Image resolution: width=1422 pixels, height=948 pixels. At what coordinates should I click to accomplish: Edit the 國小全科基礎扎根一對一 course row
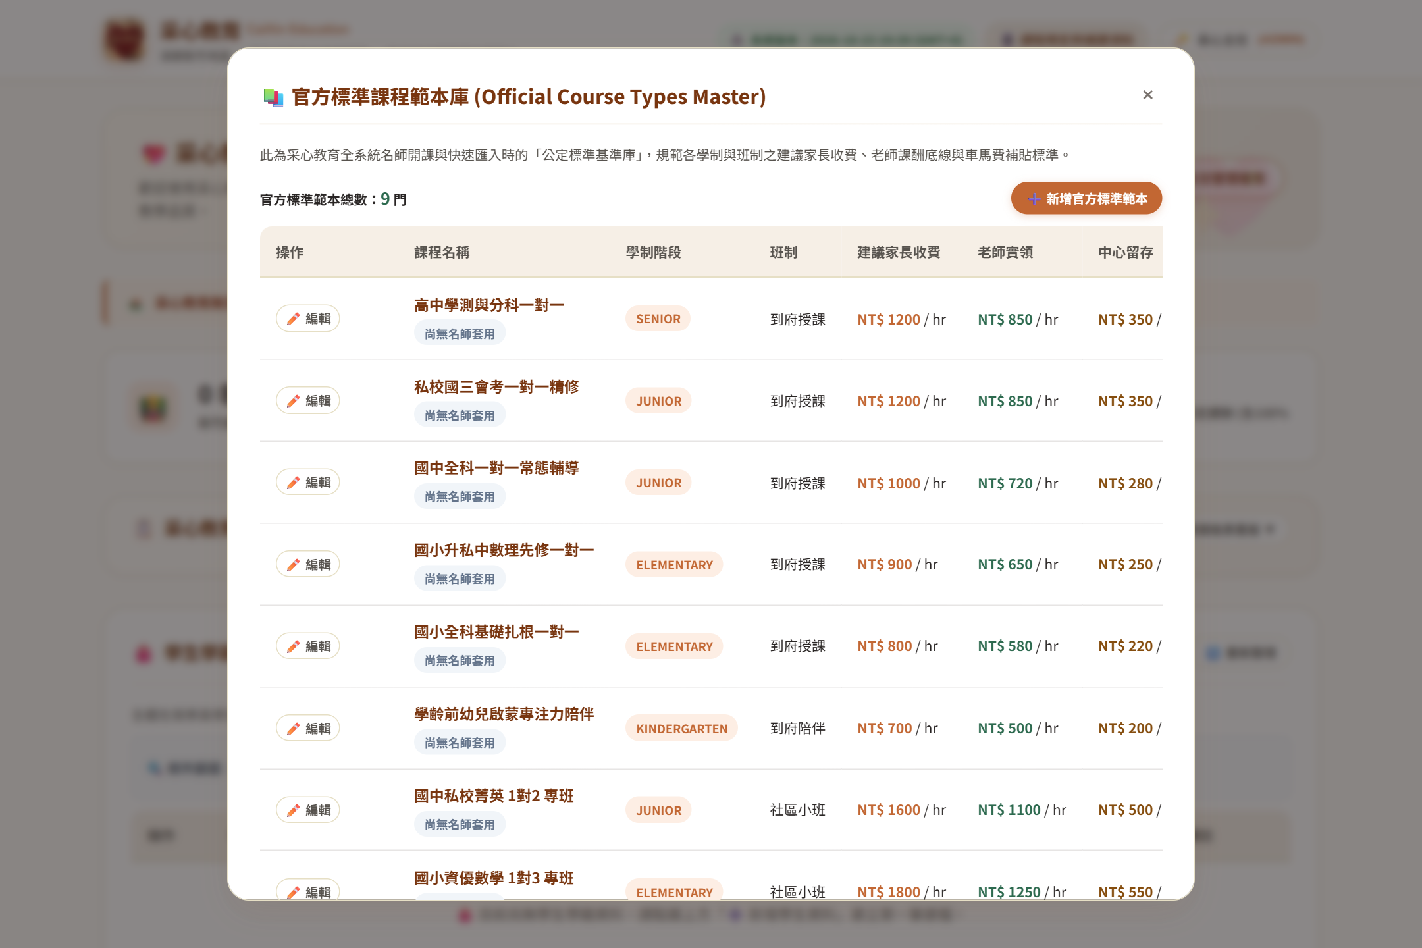(307, 646)
